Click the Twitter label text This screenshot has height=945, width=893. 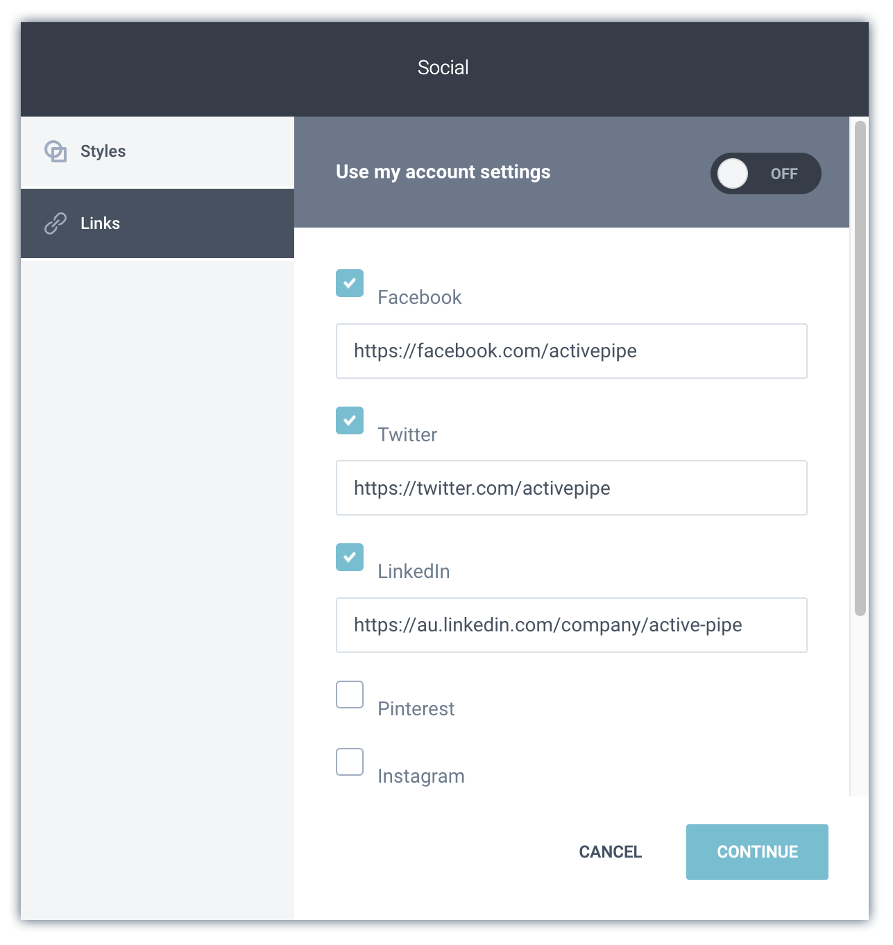pos(407,434)
